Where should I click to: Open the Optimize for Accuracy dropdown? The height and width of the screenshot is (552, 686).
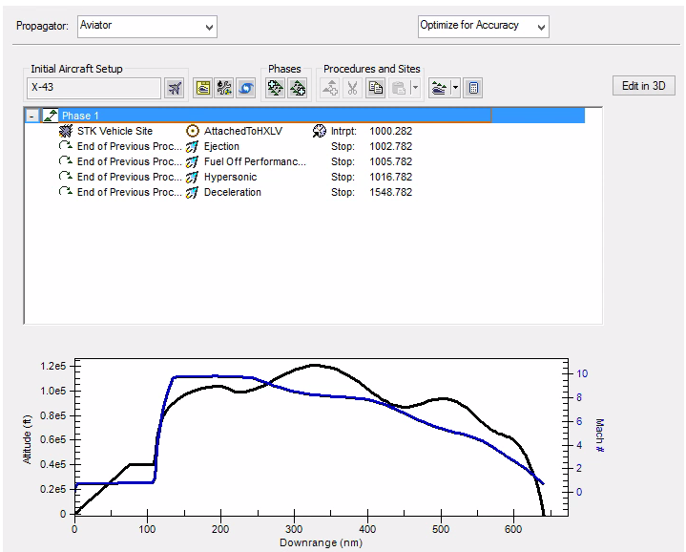(x=541, y=27)
